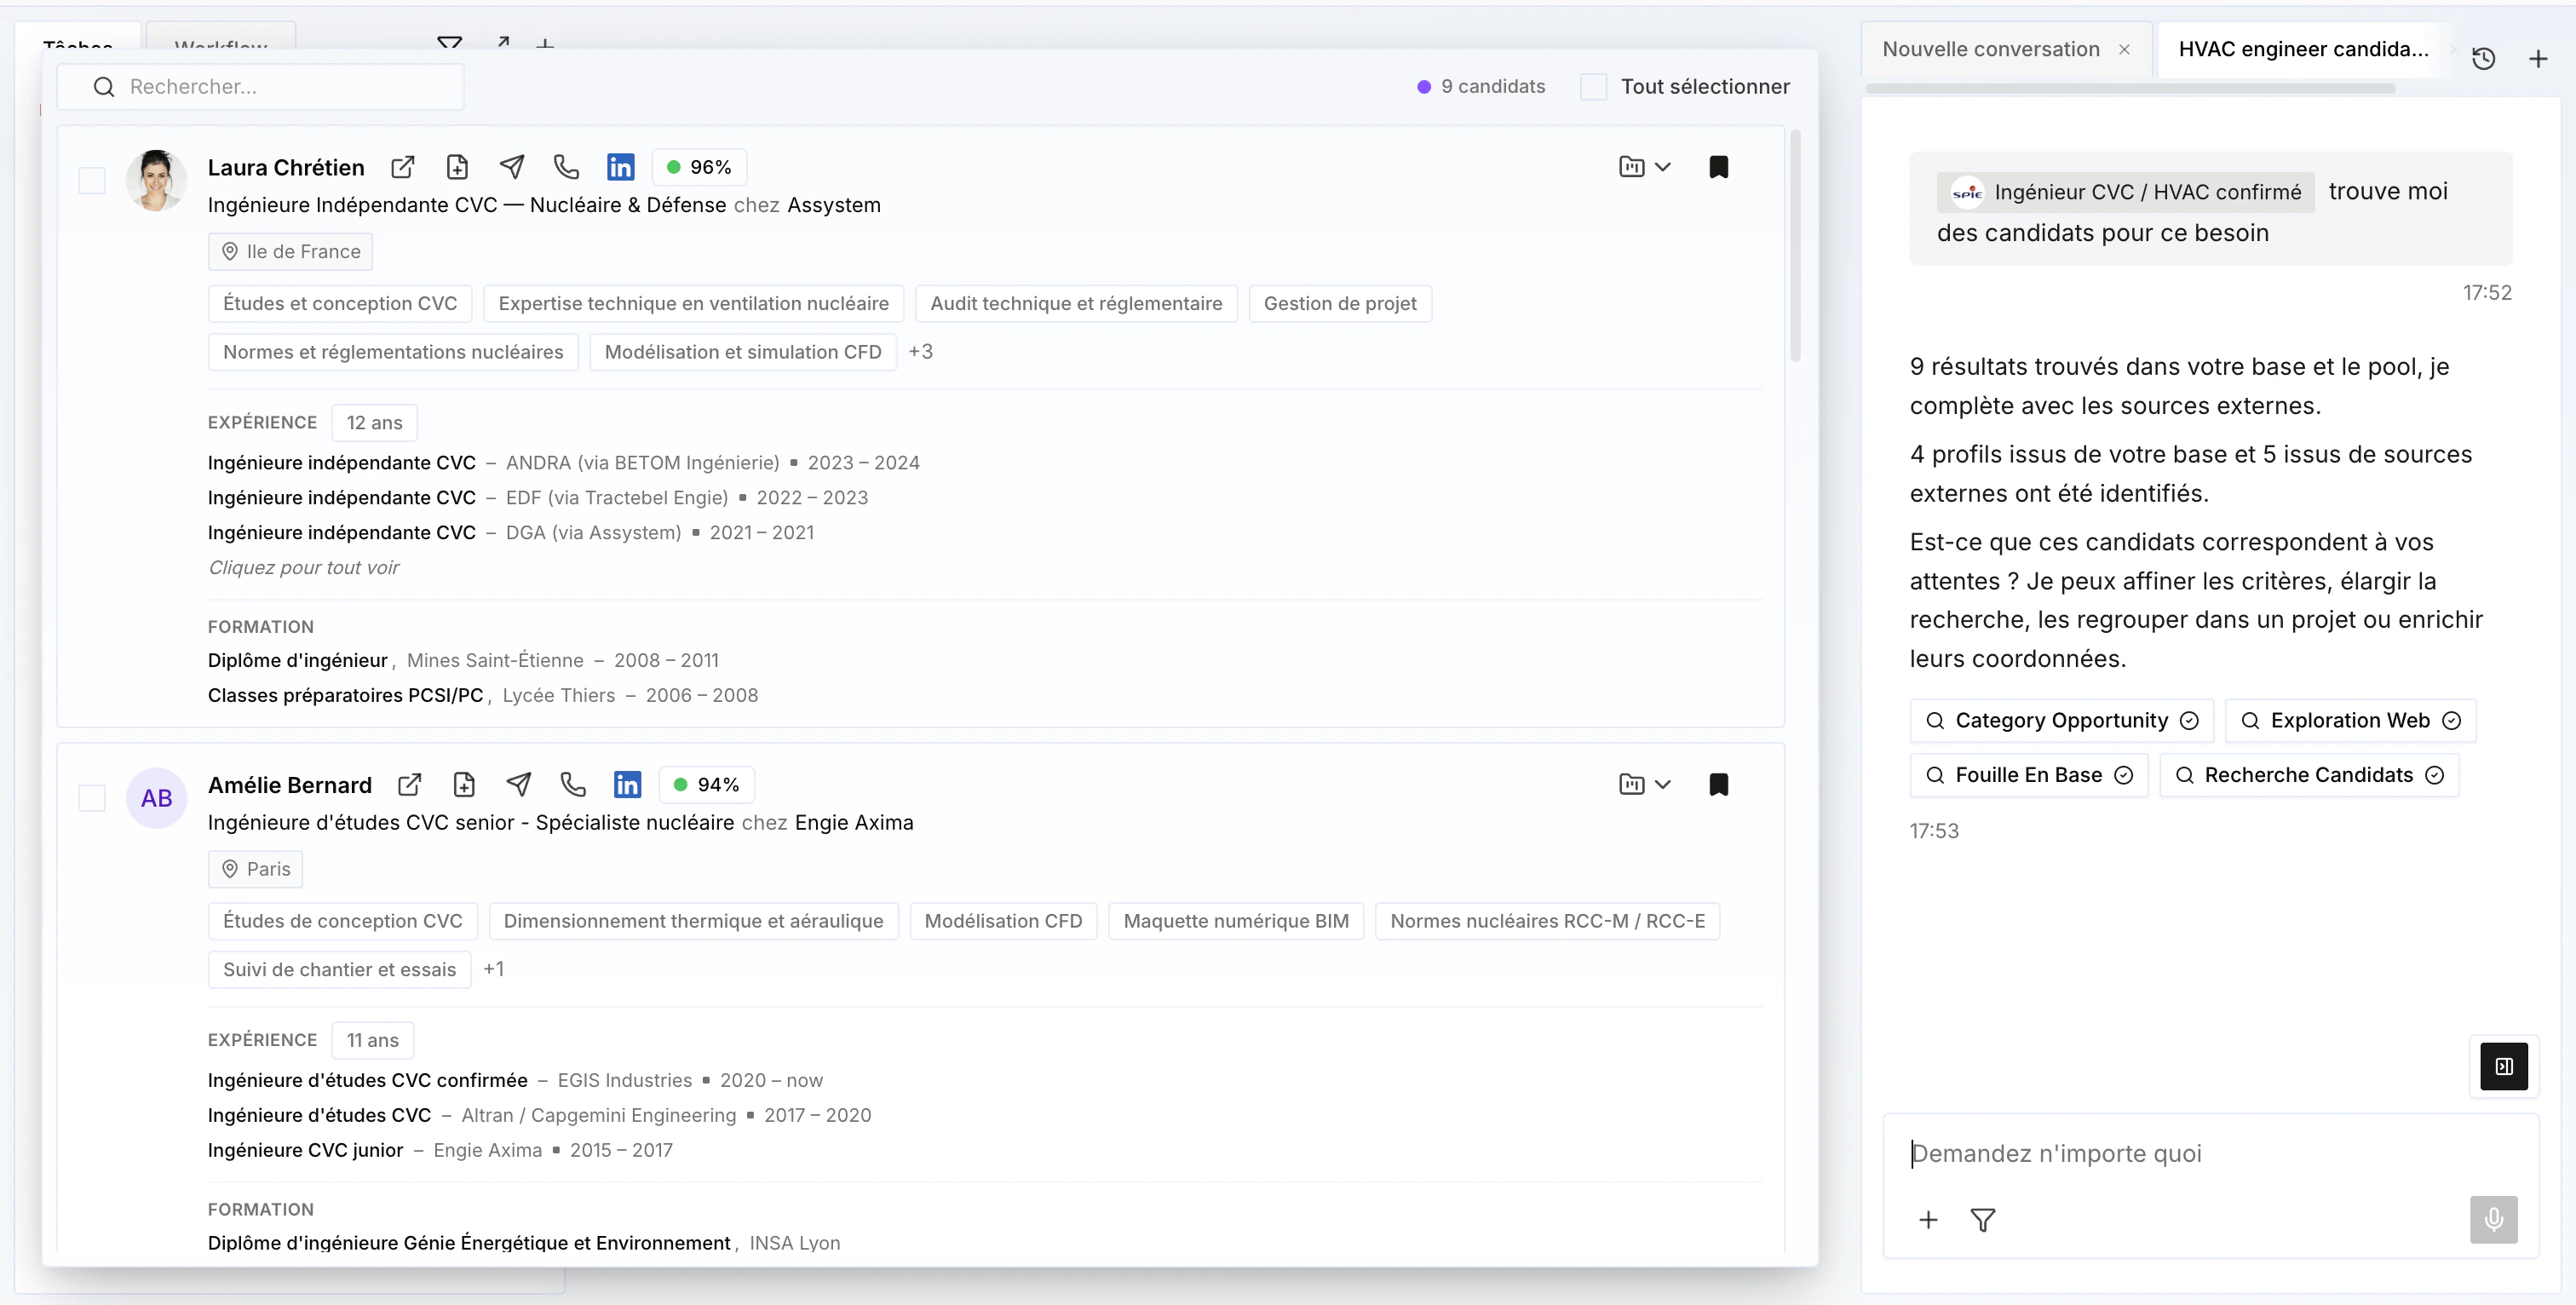Send message to Laura Chrétien
Screen dimensions: 2576x1305
[512, 167]
